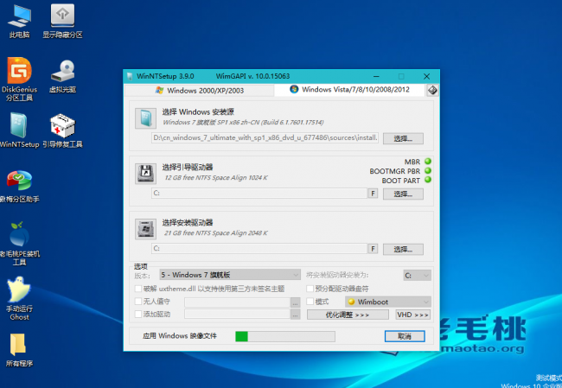The image size is (562, 388).
Task: Open the 所有程序 folder icon
Action: click(x=19, y=350)
